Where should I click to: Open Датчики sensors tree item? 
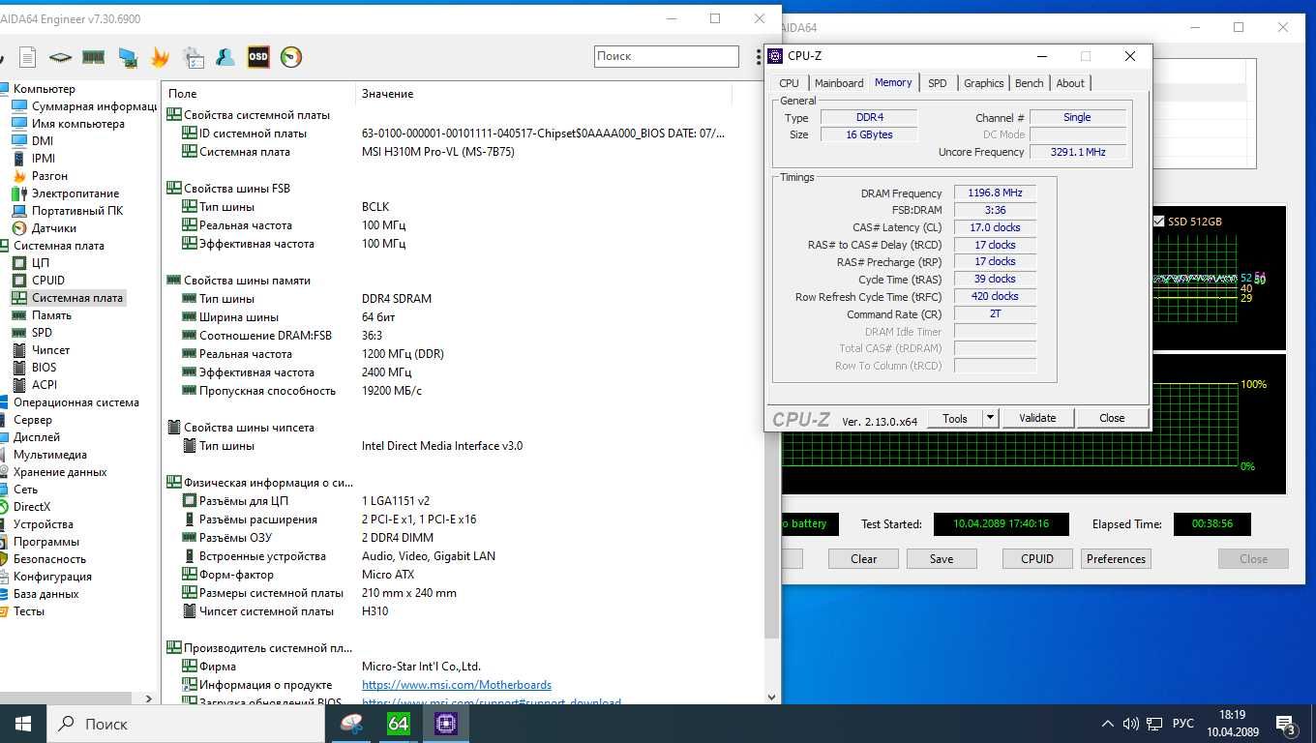(53, 228)
